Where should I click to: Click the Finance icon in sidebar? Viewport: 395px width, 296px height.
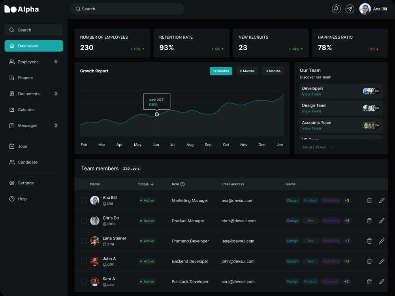[x=12, y=78]
